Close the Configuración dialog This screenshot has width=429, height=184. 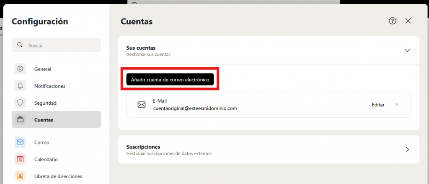pos(408,21)
